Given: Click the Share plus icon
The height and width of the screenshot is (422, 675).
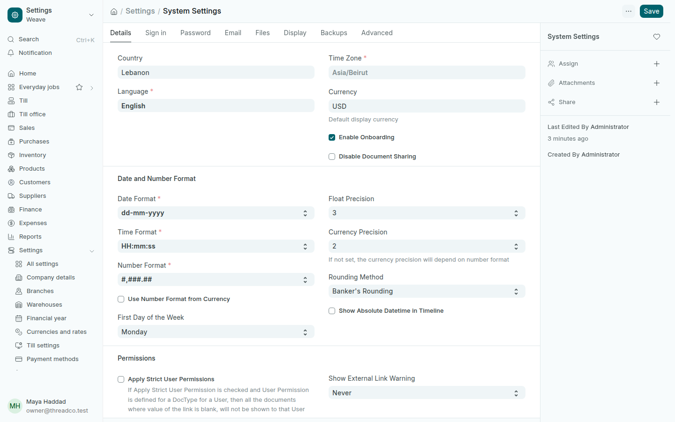Looking at the screenshot, I should pos(657,102).
